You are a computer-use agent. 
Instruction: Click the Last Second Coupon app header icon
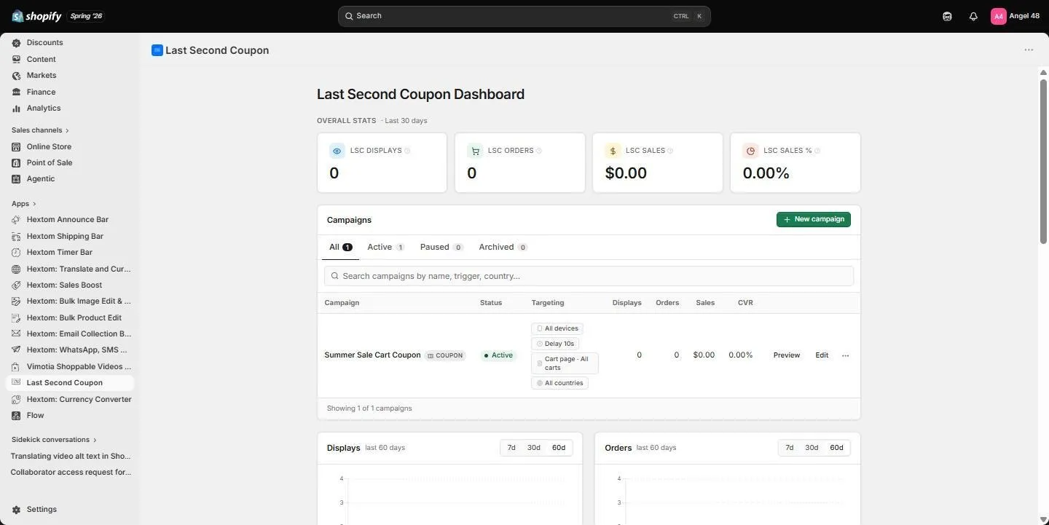[157, 50]
